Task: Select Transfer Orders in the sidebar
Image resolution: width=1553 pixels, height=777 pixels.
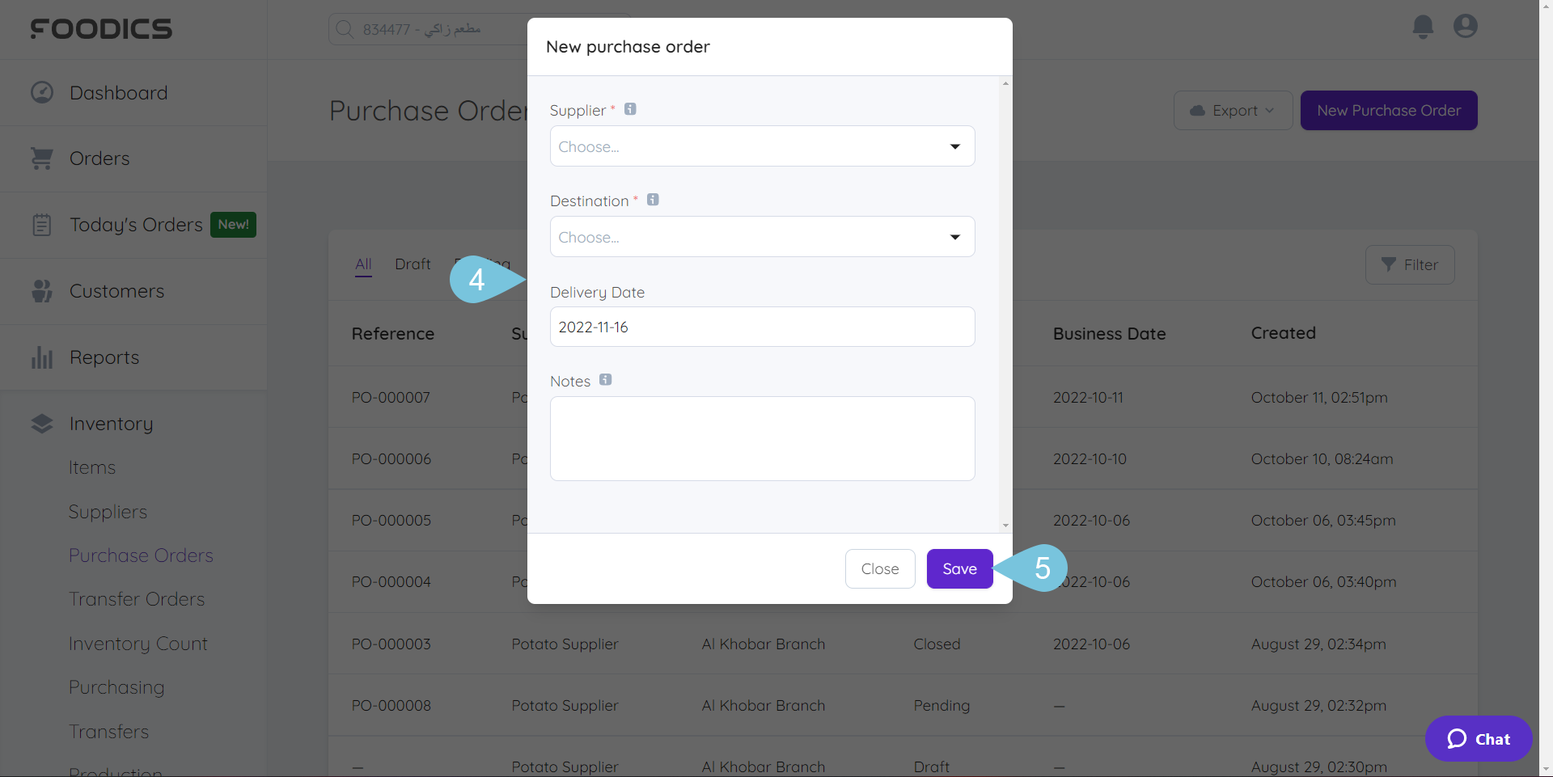Action: tap(136, 598)
